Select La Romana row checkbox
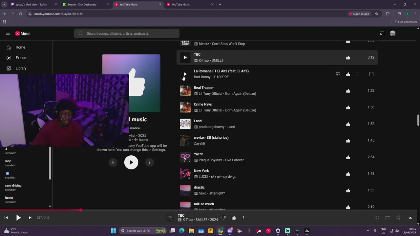 (x=371, y=74)
